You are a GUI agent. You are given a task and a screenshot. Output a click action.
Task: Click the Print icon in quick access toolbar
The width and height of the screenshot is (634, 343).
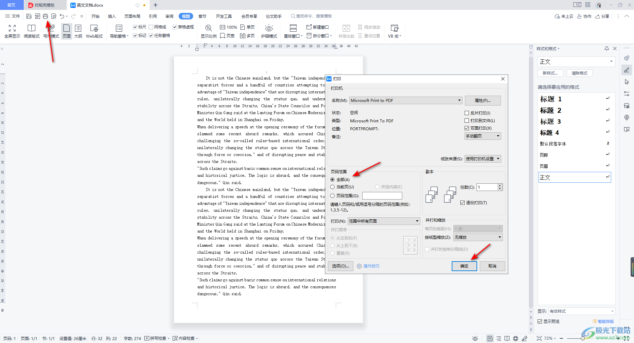[45, 16]
